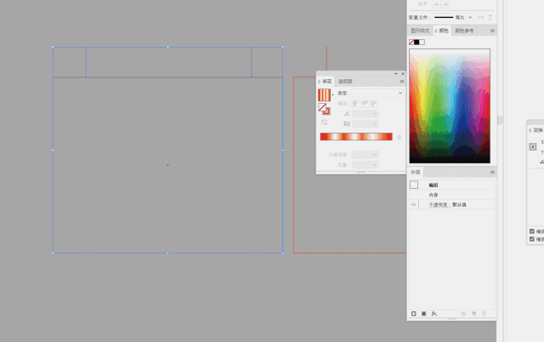
Task: Click the Appearance panel trash icon
Action: click(484, 314)
